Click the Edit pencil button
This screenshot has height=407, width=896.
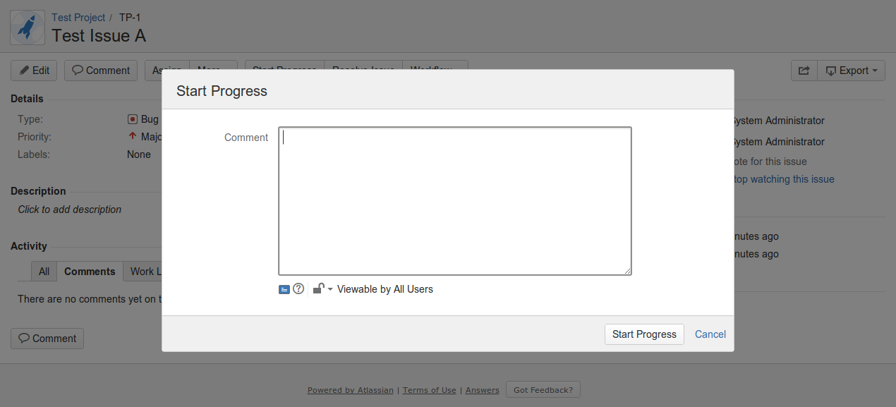(34, 71)
